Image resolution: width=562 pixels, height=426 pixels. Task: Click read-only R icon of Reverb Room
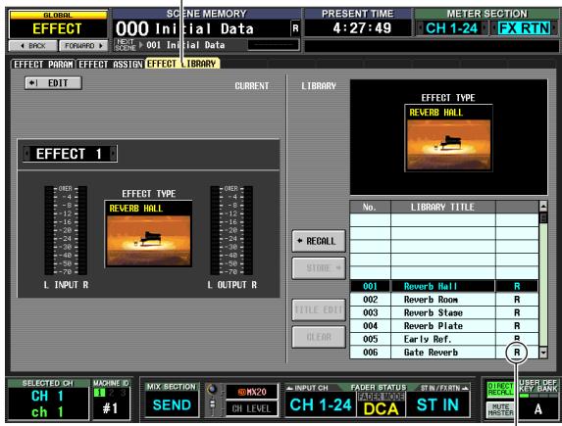[x=517, y=300]
